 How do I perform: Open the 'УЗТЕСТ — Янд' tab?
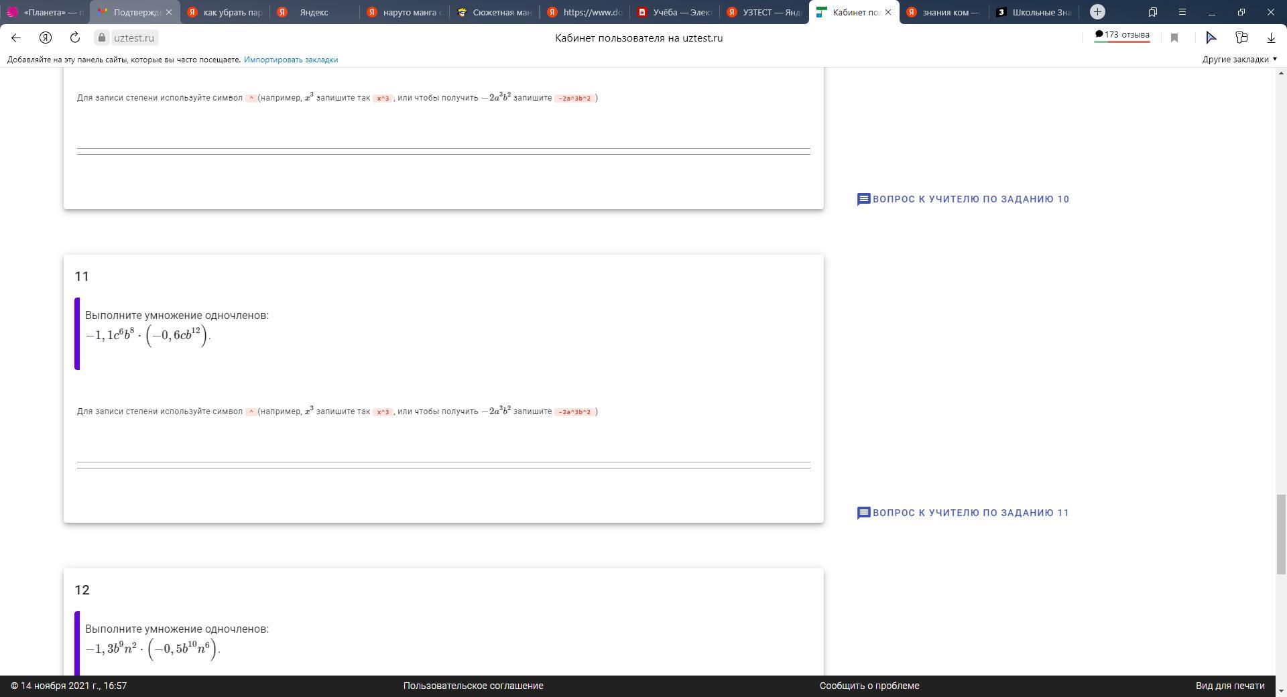(x=763, y=12)
